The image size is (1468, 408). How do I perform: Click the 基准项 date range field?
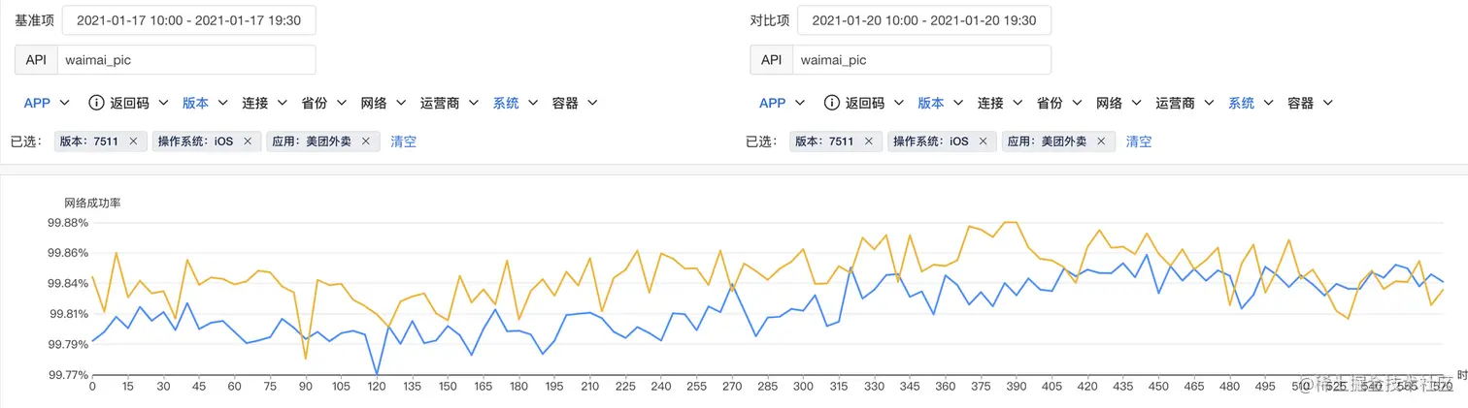188,20
